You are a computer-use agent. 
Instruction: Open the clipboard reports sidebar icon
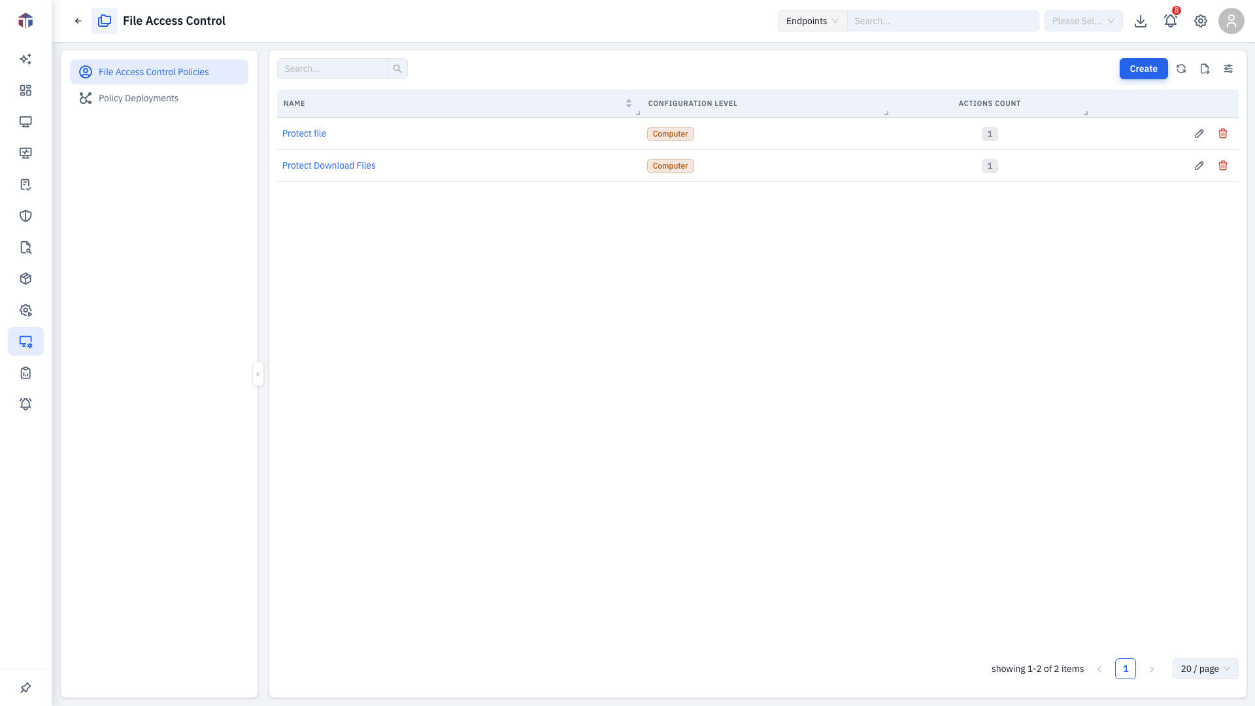pos(25,373)
